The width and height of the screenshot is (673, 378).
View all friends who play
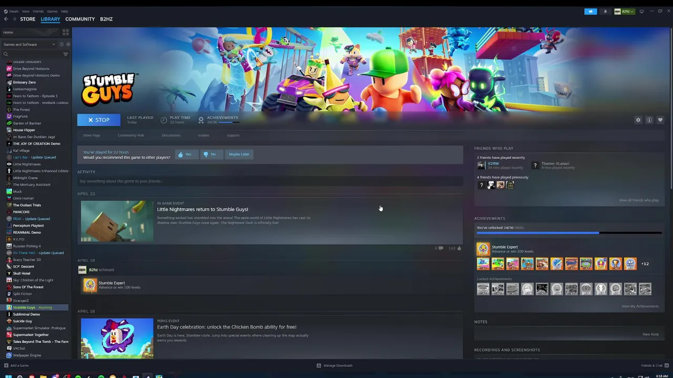639,200
